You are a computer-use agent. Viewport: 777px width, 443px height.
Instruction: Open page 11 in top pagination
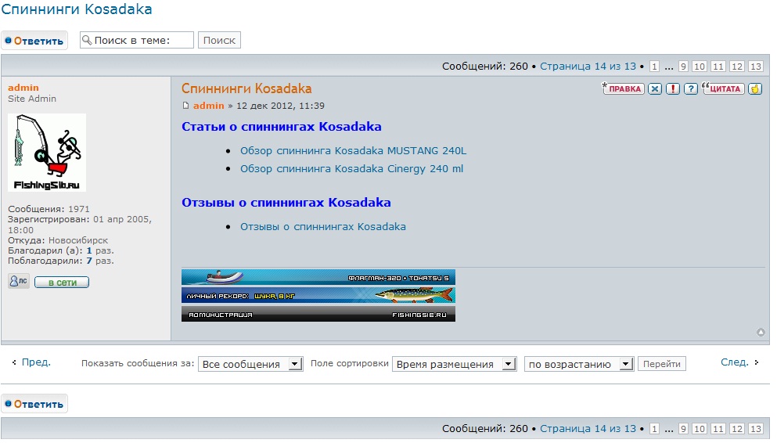pos(718,67)
